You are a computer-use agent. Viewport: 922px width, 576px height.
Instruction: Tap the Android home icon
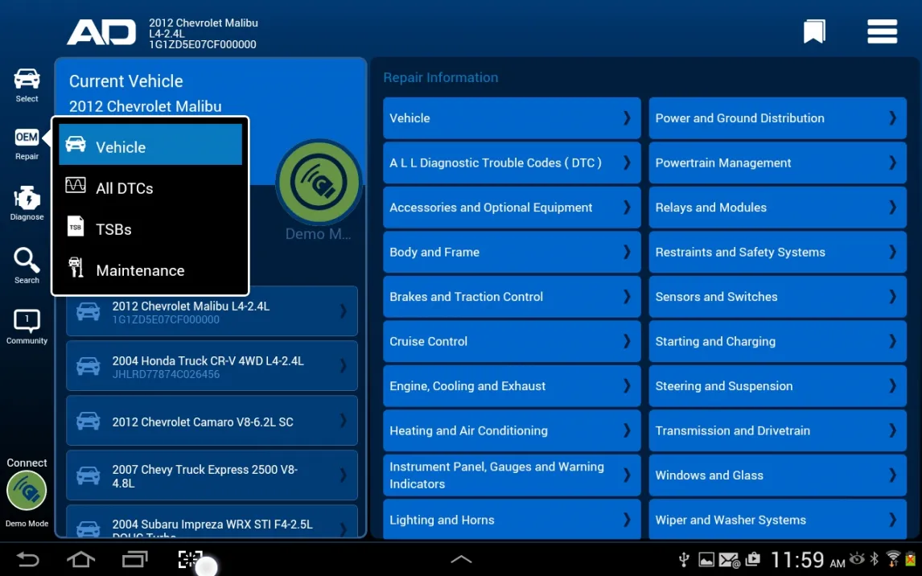(80, 559)
